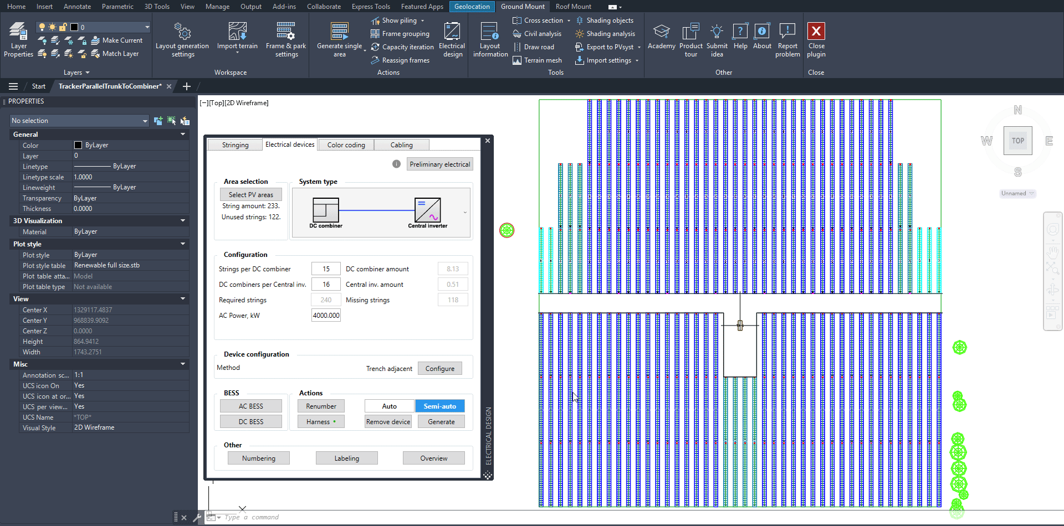Click the Import terrain icon
Screen dimensions: 1064x526
tap(237, 32)
